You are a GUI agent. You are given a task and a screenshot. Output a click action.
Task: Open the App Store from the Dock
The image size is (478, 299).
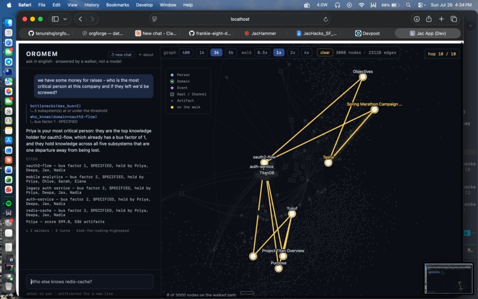pos(8,141)
